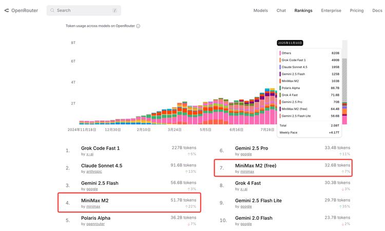Open the Enterprise nav link
Screen dimensions: 385x231
331,10
